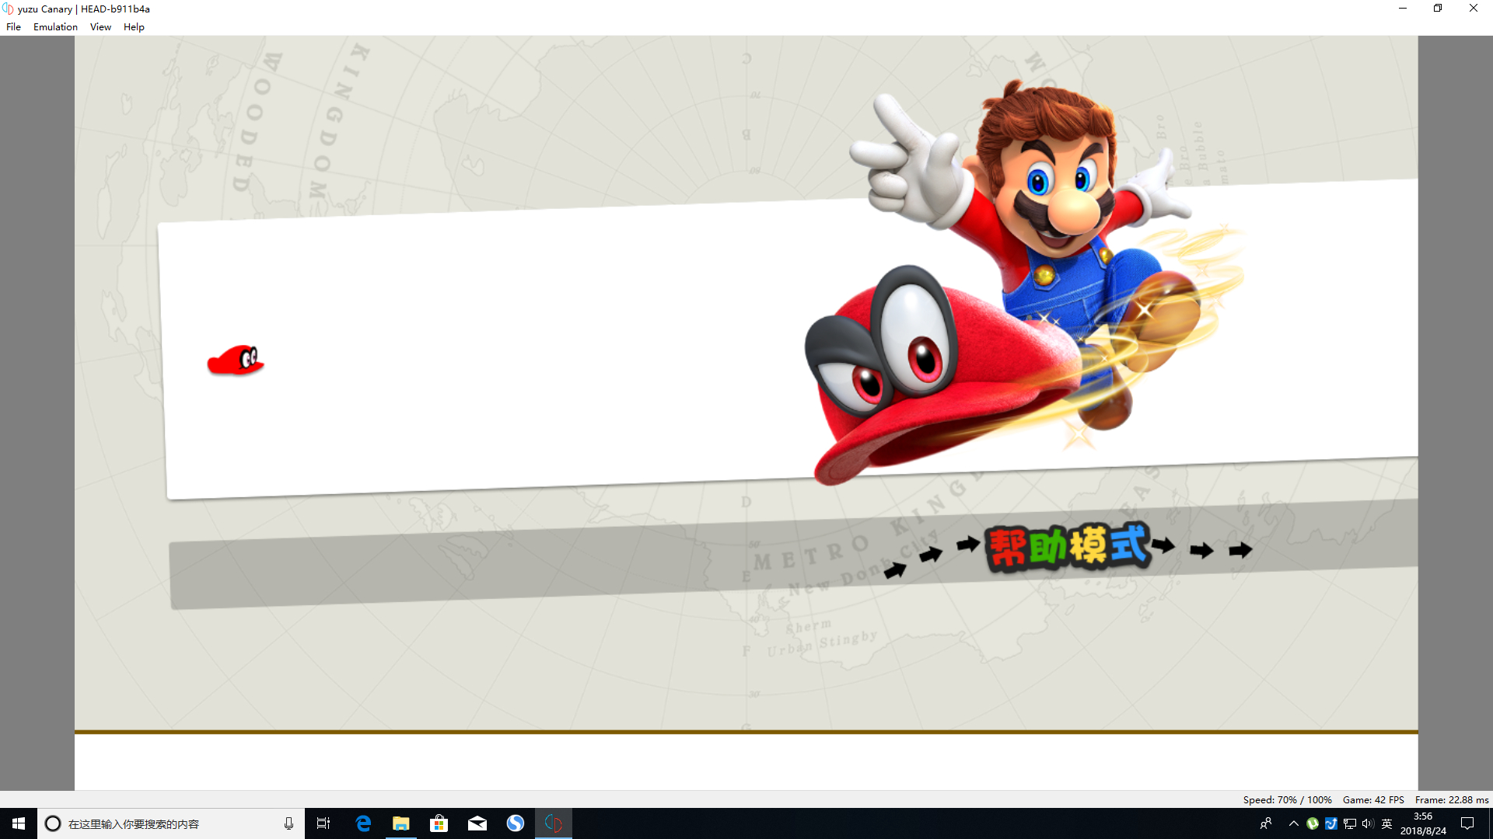Open the uTorrent tray icon

coord(1313,823)
